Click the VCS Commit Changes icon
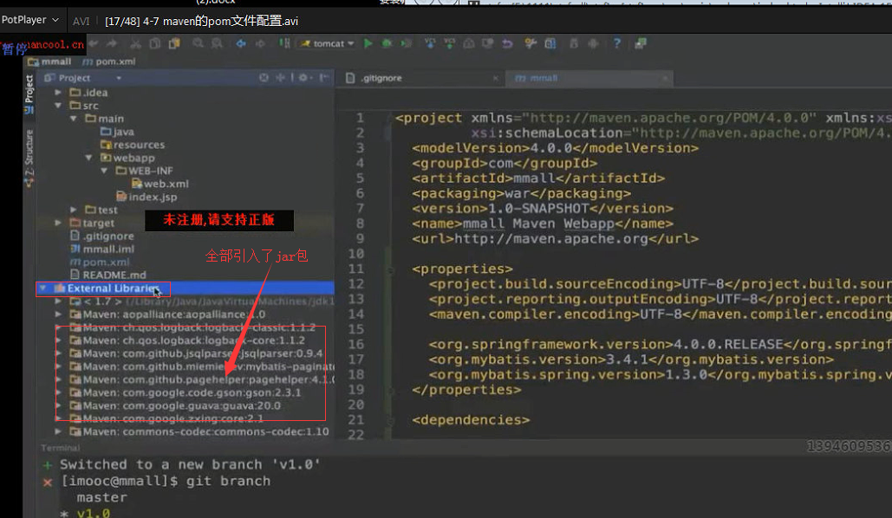Image resolution: width=892 pixels, height=518 pixels. 449,43
